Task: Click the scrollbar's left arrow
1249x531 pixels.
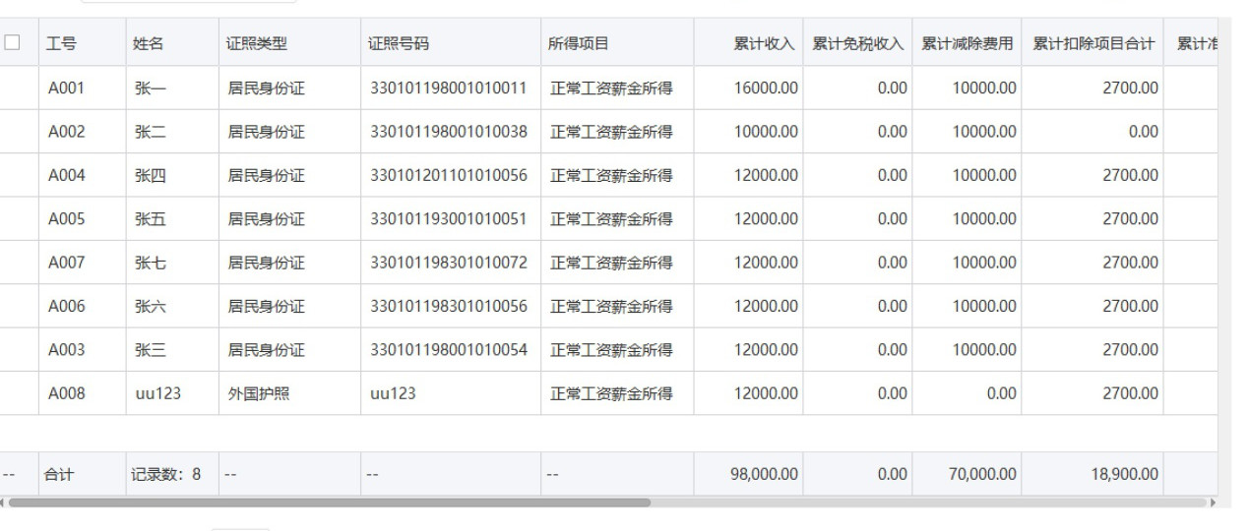Action: pyautogui.click(x=3, y=501)
